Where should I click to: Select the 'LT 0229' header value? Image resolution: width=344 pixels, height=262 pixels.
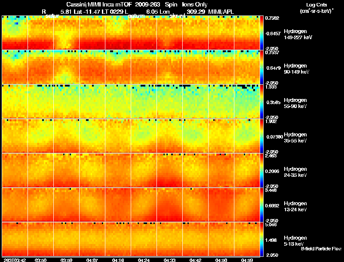(113, 12)
